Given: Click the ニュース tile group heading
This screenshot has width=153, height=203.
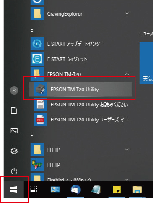Looking at the screenshot, I should point(146,34).
